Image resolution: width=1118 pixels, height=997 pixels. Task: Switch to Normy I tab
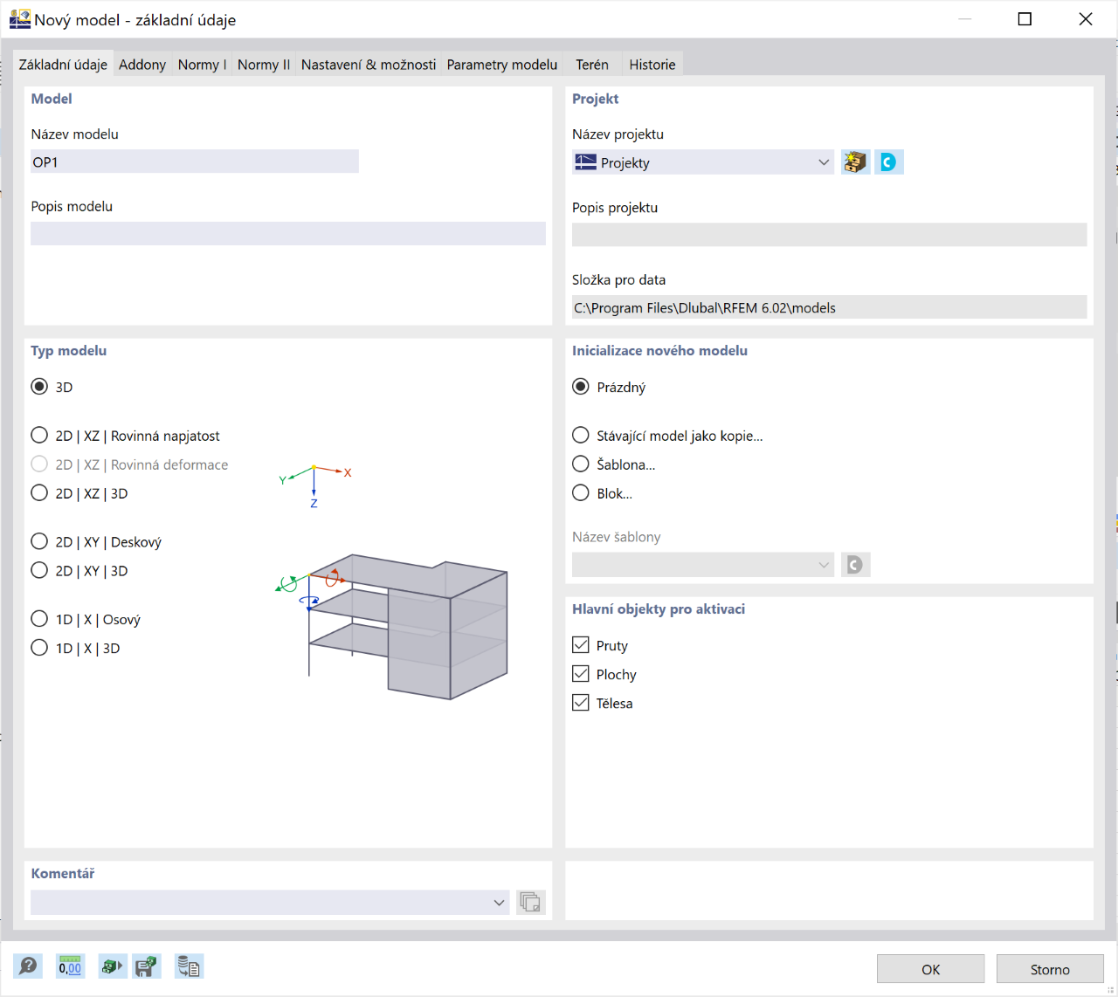tap(202, 65)
